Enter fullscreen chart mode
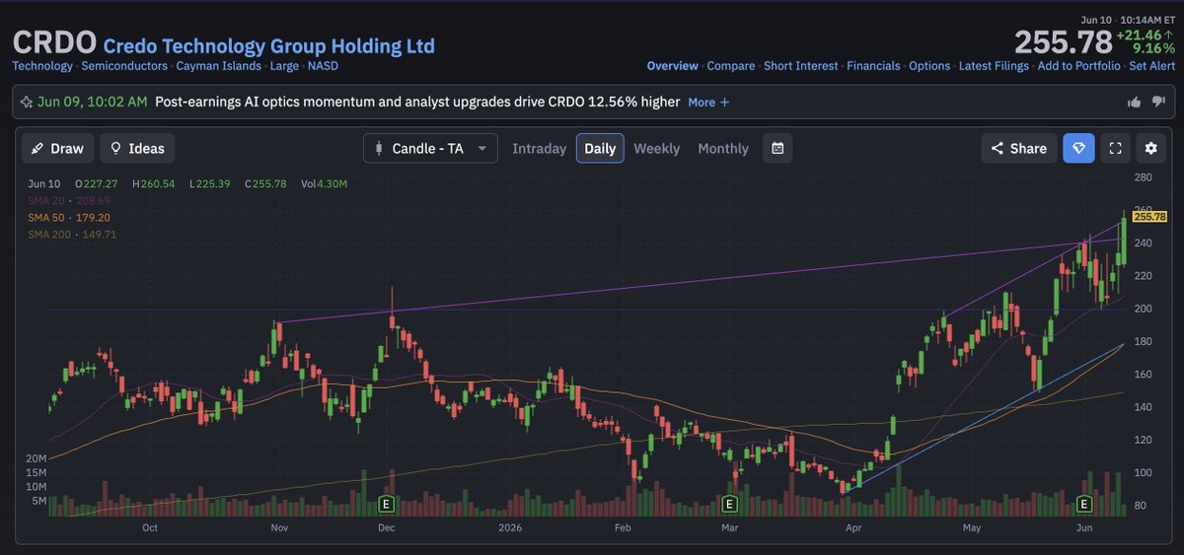Viewport: 1184px width, 555px height. [1116, 148]
